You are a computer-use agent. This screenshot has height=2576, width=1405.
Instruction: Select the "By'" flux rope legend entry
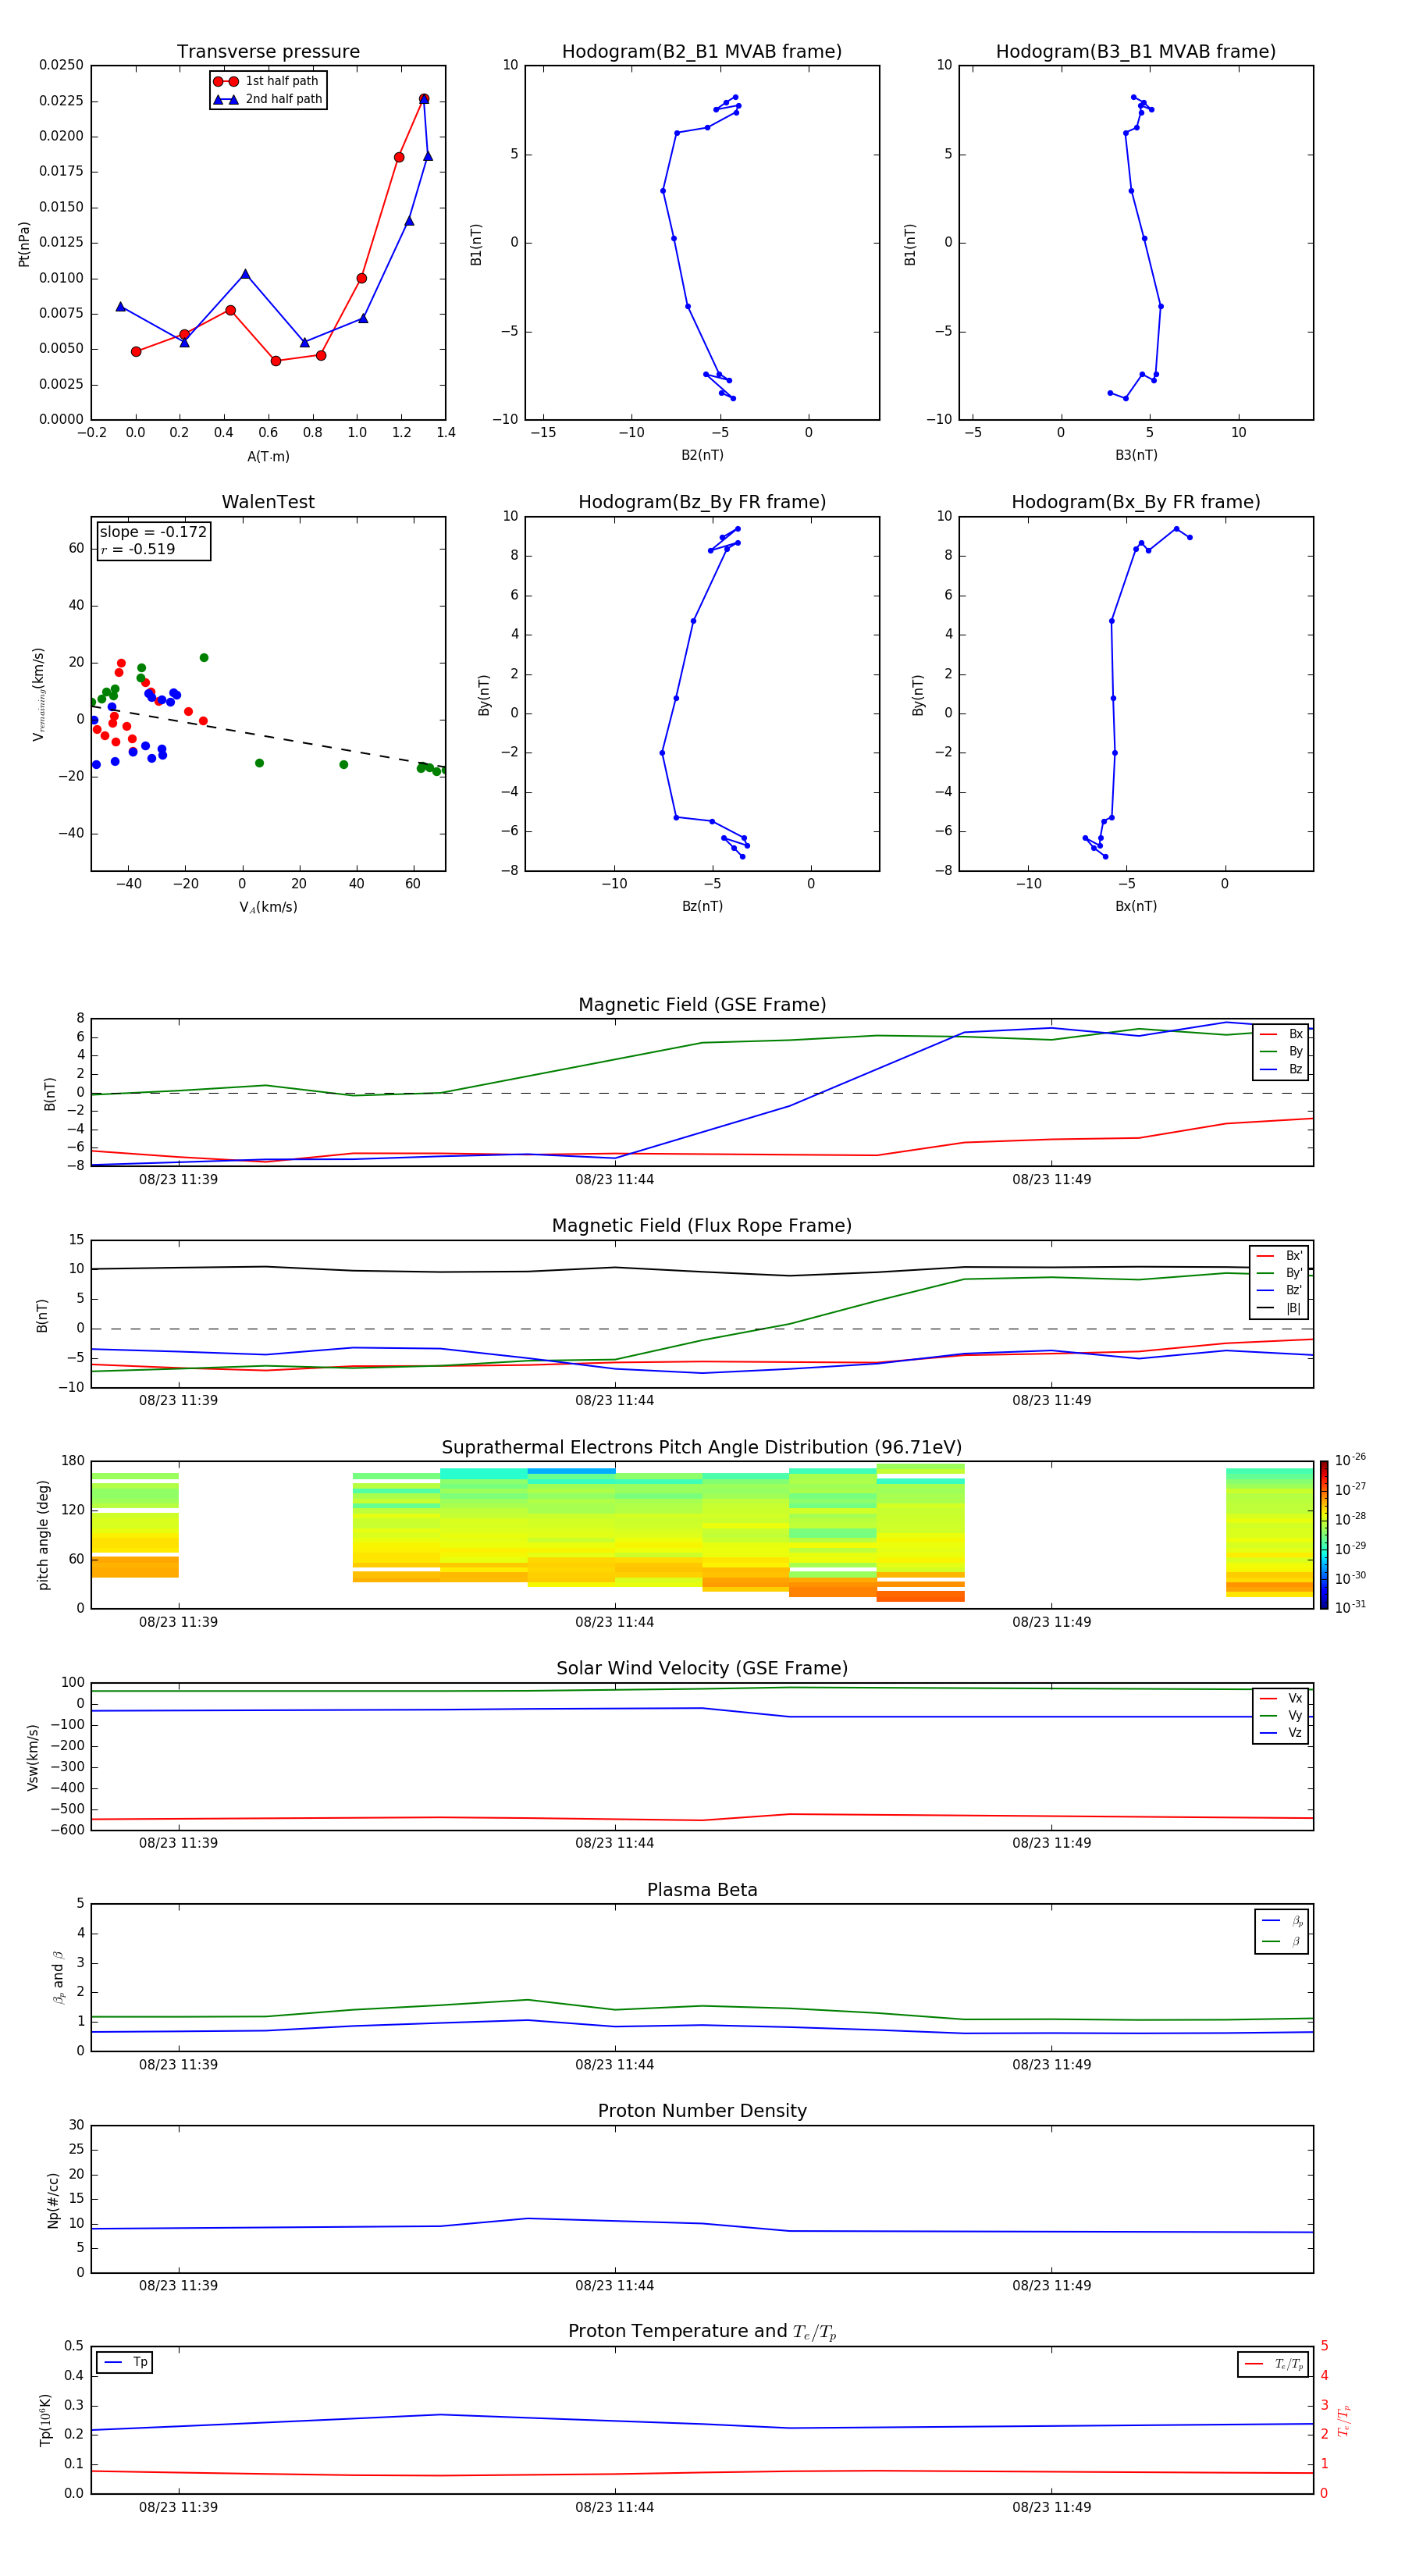tap(1279, 1273)
